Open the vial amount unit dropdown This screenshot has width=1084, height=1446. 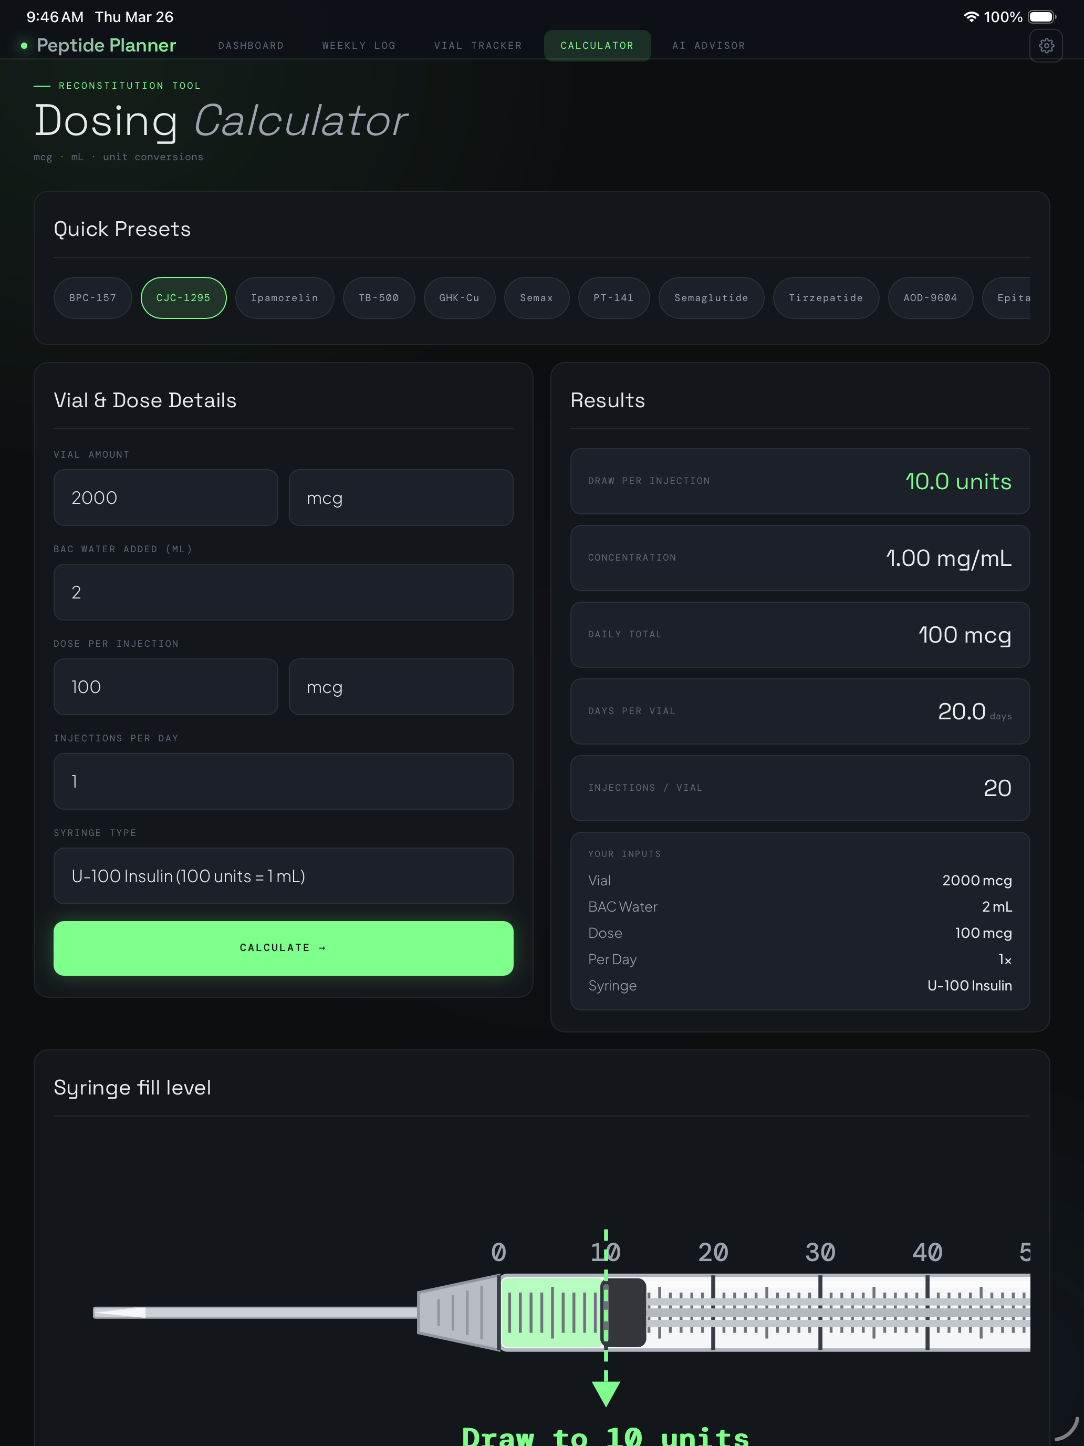click(x=401, y=498)
